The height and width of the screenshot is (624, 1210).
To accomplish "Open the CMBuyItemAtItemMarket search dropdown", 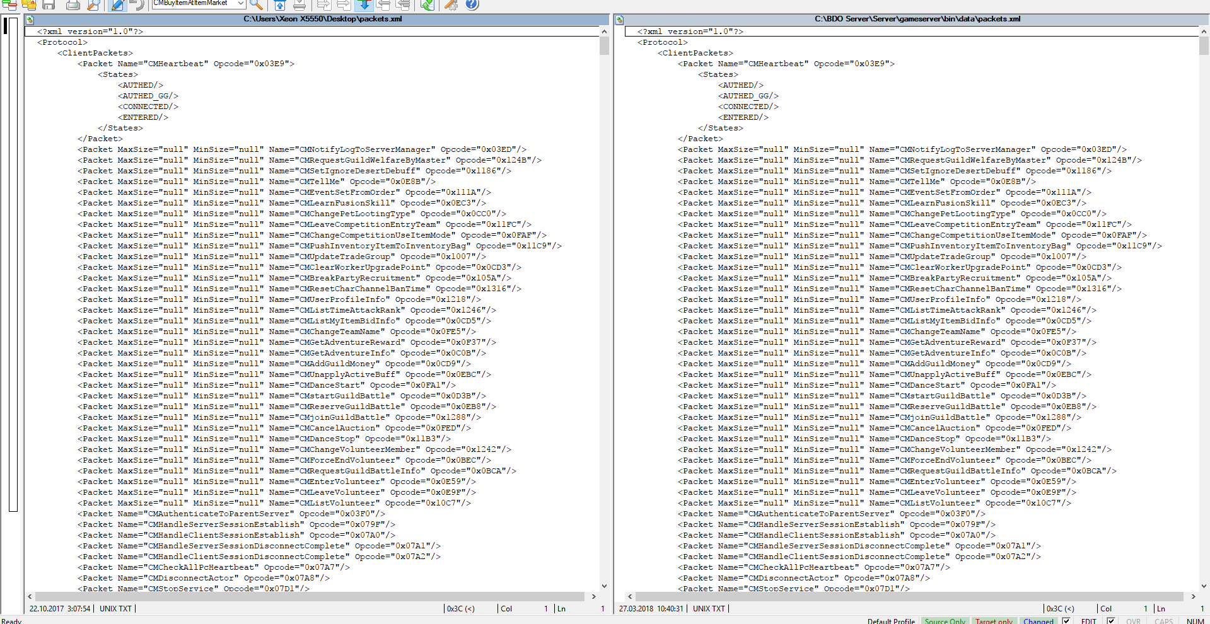I will click(241, 4).
